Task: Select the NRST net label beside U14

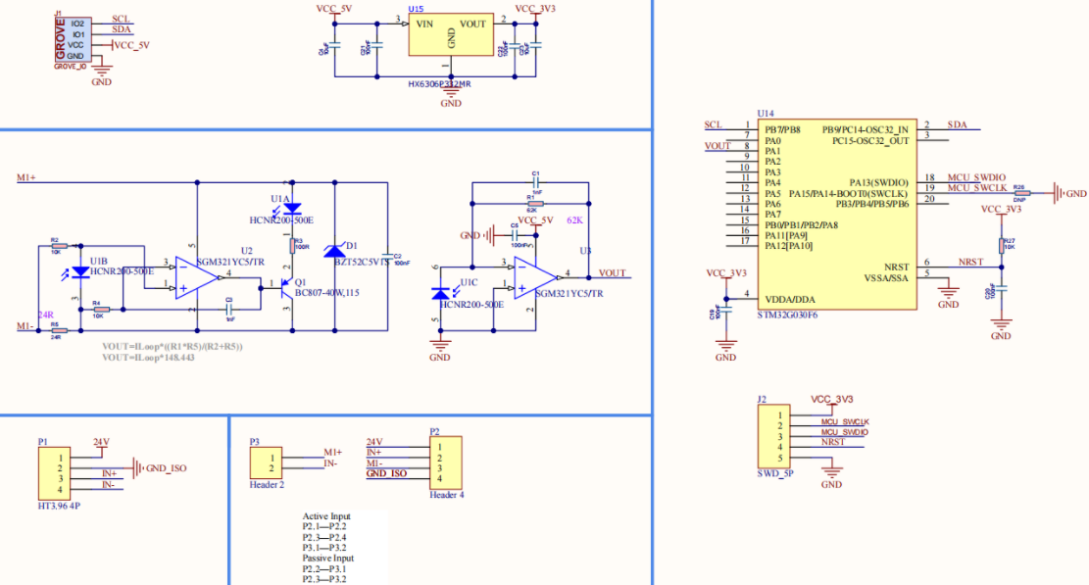Action: [970, 263]
